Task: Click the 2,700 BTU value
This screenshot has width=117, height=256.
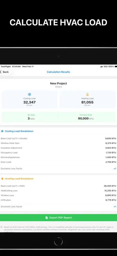Action: [x=111, y=162]
